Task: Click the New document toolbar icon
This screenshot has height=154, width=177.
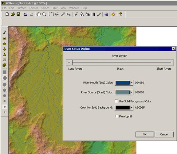Action: pos(7,14)
